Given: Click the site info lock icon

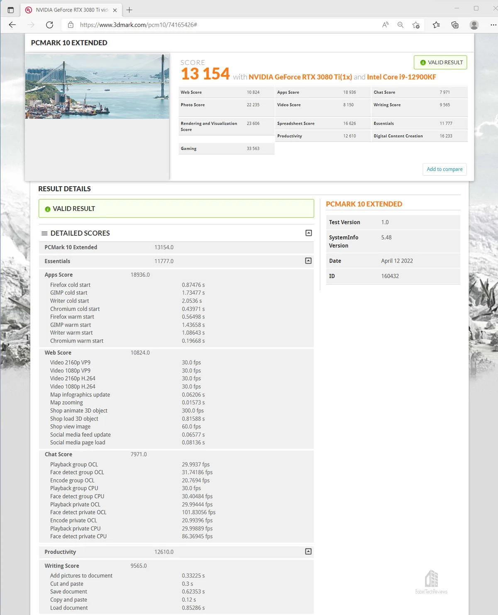Looking at the screenshot, I should [71, 25].
